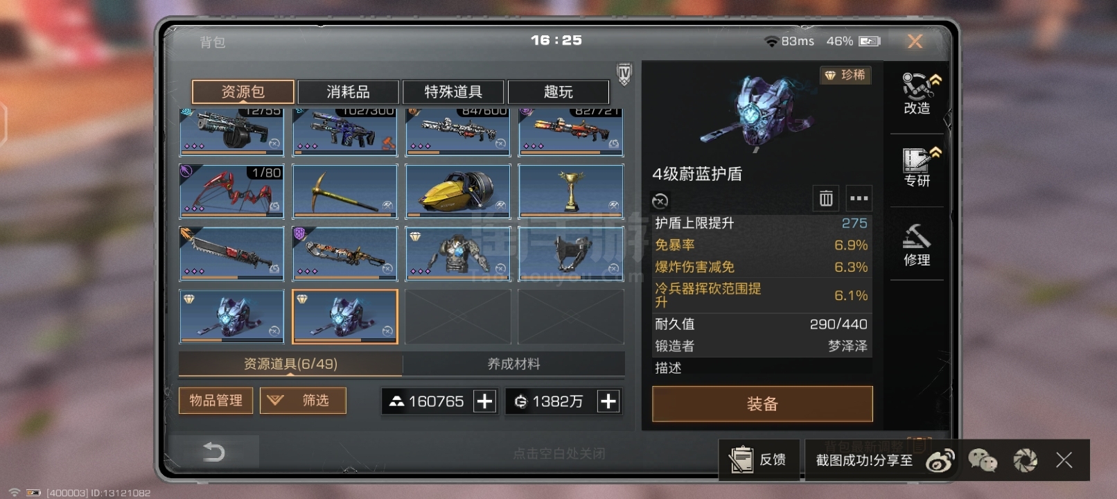Image resolution: width=1117 pixels, height=499 pixels.
Task: Click the 装备 equip button
Action: click(762, 404)
